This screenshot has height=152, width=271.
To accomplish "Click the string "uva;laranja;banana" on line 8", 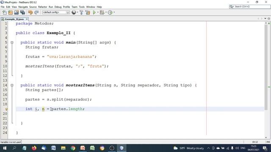I will click(x=71, y=57).
